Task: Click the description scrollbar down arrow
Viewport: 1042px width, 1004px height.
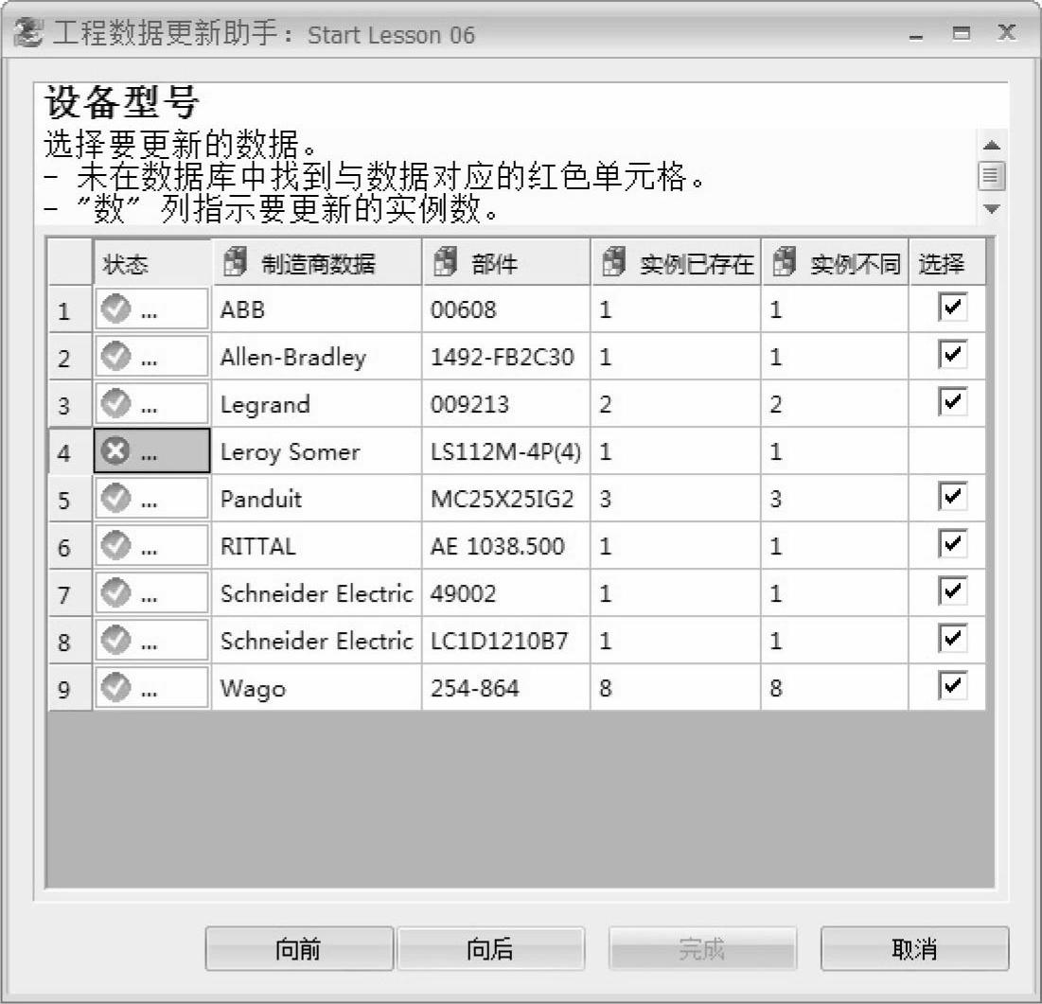Action: 992,209
